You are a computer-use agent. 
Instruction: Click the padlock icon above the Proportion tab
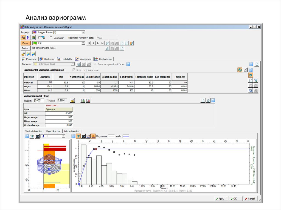tap(23, 54)
